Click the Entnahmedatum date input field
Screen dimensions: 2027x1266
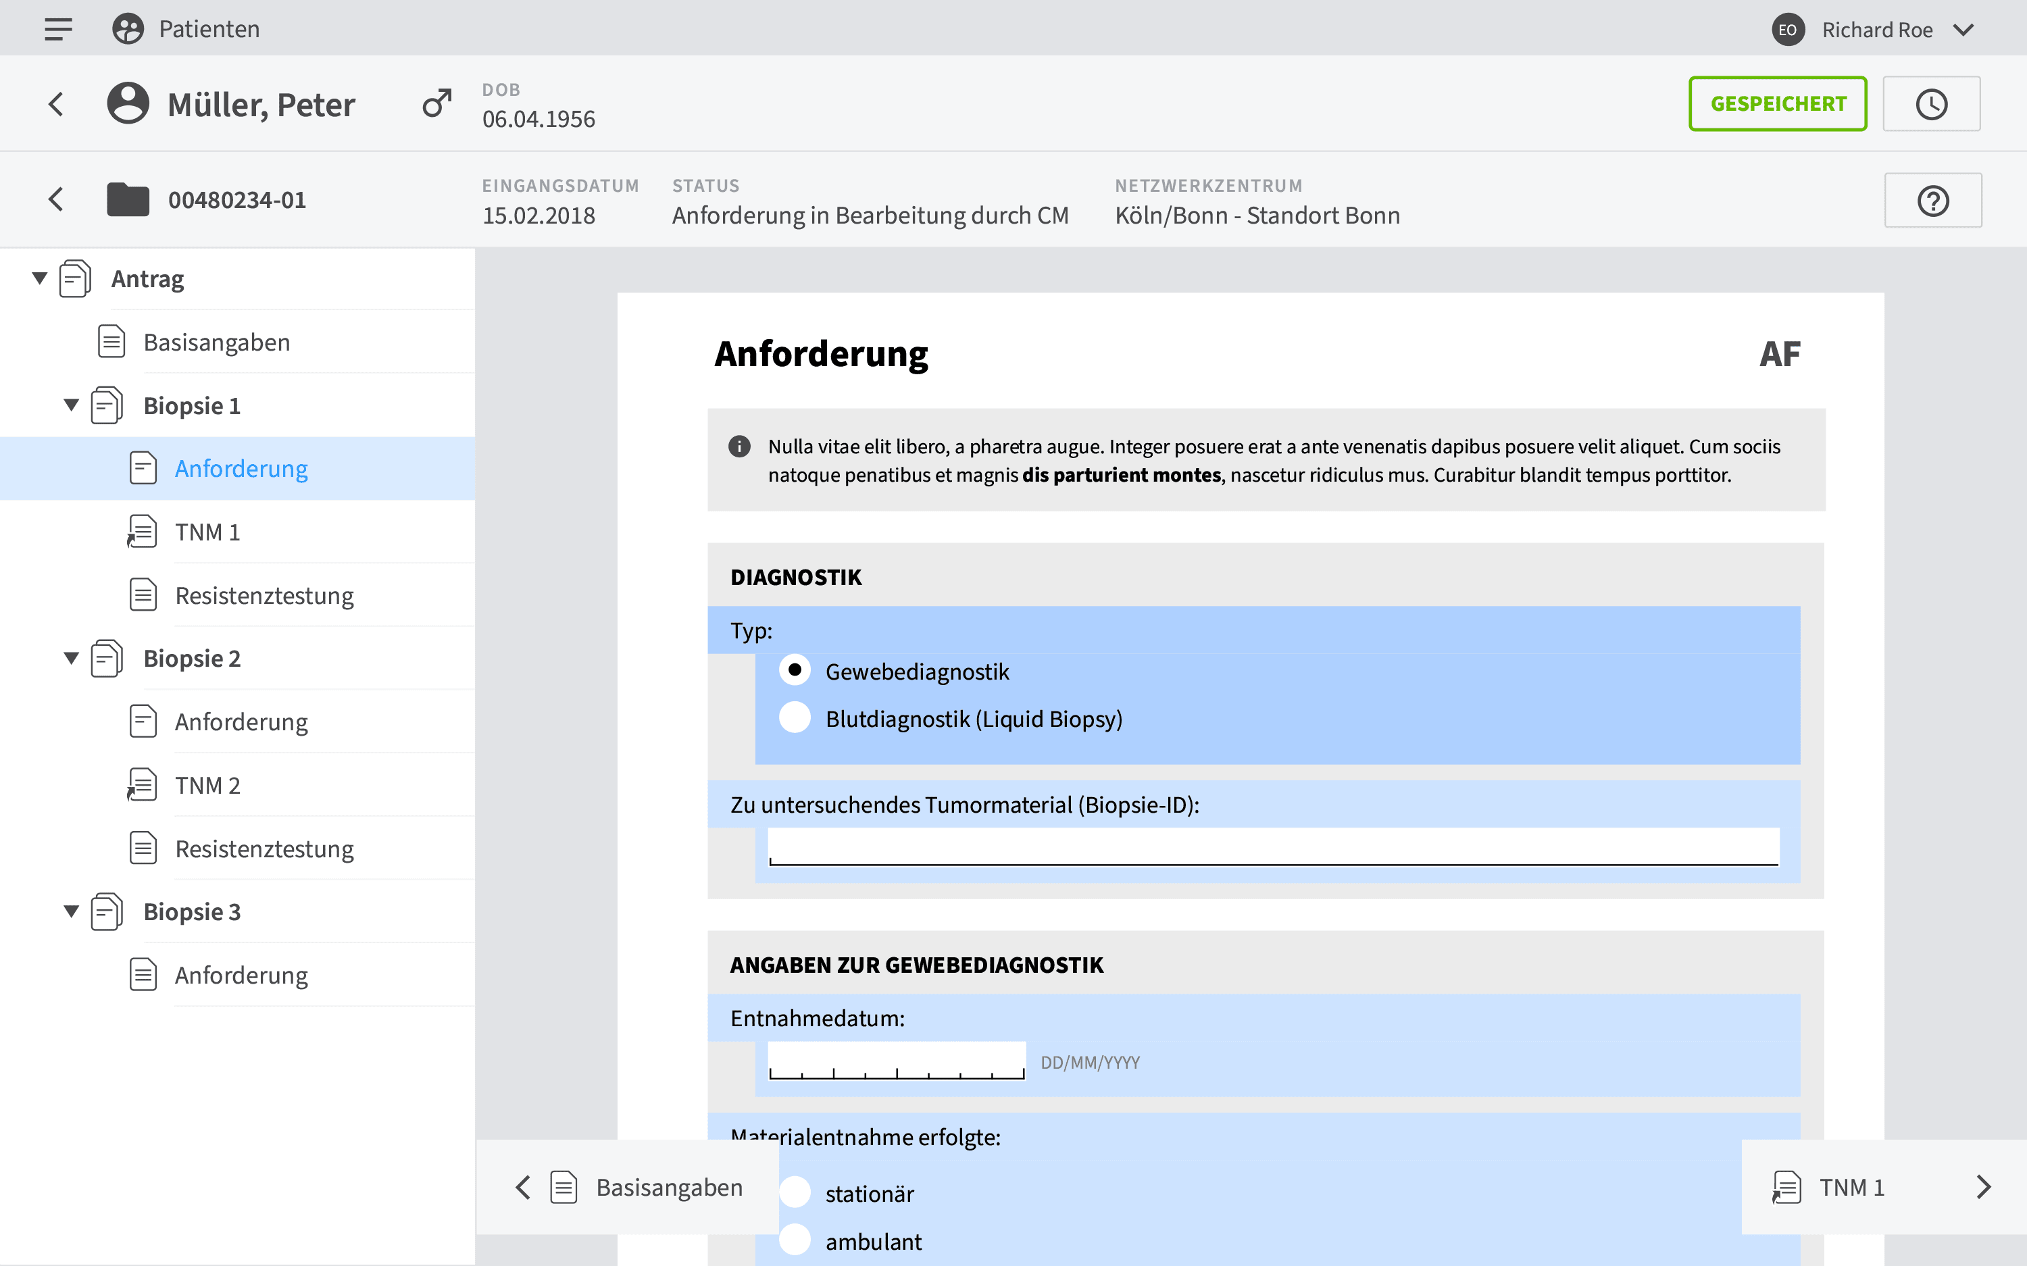click(x=896, y=1062)
